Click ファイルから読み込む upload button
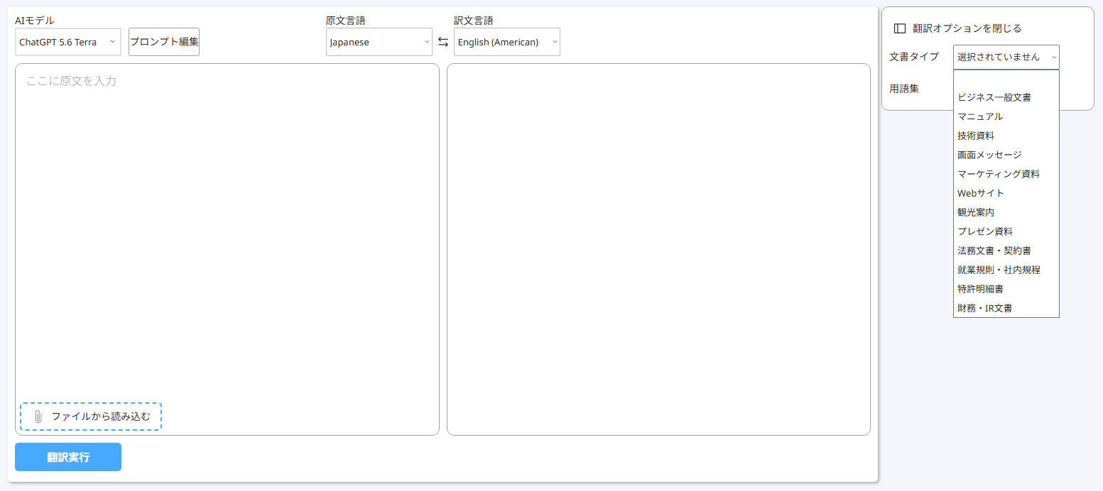The height and width of the screenshot is (491, 1103). [91, 416]
